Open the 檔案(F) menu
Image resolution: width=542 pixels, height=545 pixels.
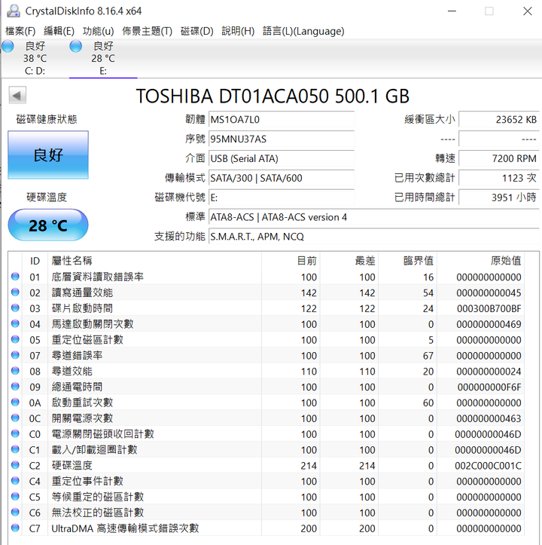coord(20,31)
